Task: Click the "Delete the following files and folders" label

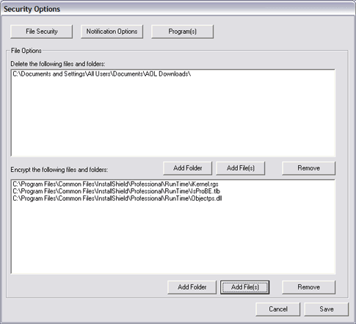Action: [58, 64]
